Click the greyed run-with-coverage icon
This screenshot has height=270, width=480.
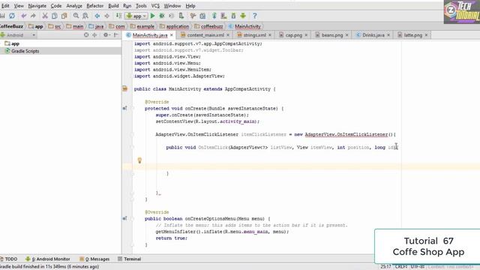[172, 16]
